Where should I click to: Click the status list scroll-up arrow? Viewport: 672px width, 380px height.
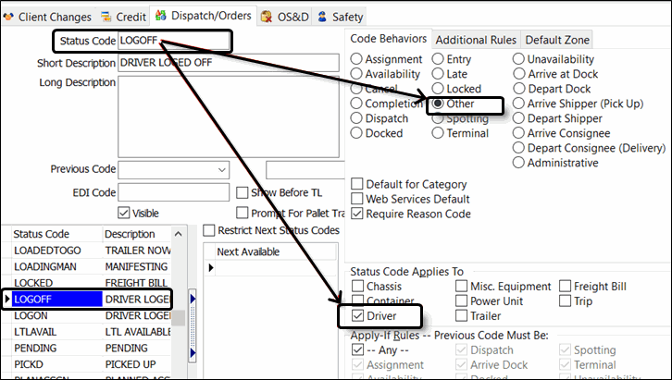(x=178, y=235)
